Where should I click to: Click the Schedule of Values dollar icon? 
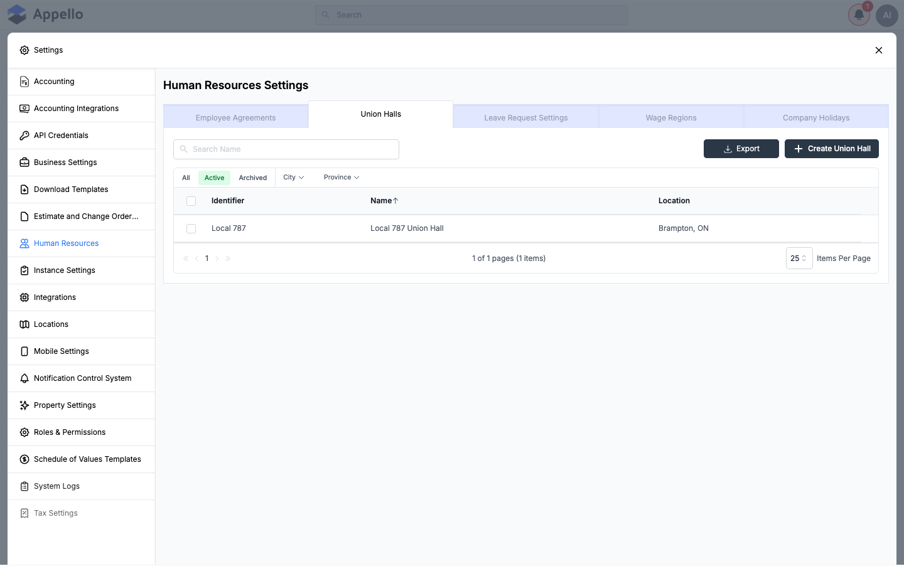pos(24,459)
